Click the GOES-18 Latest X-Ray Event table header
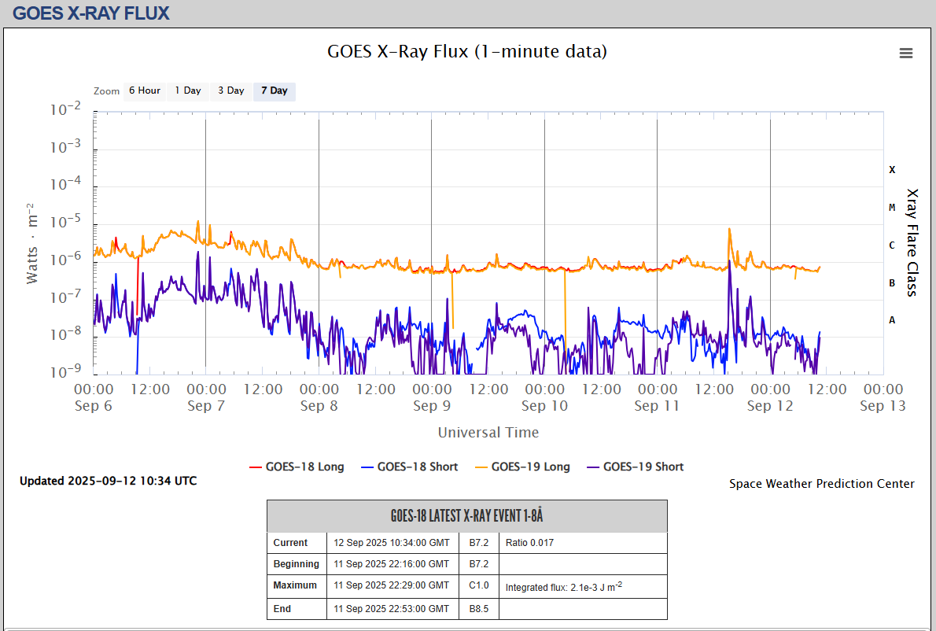Viewport: 936px width, 631px height. pyautogui.click(x=466, y=516)
